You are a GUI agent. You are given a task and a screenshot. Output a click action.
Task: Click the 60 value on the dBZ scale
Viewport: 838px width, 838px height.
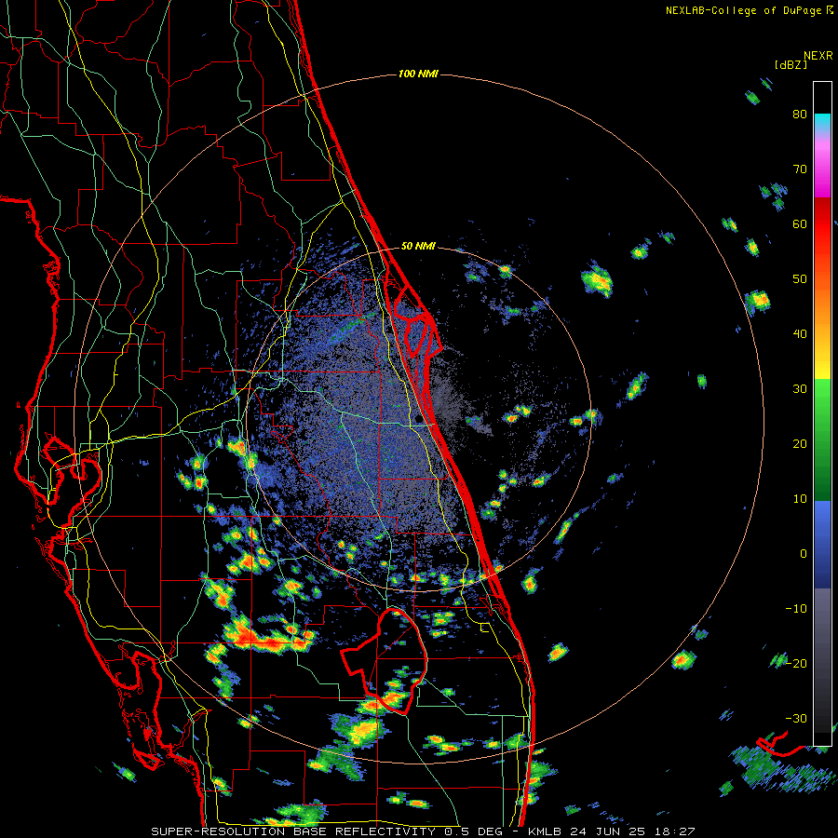[x=800, y=223]
